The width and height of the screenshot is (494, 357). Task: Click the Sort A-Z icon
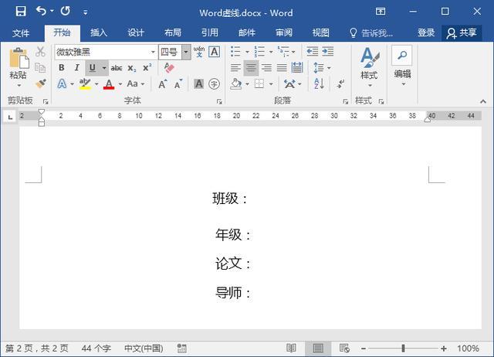(319, 83)
